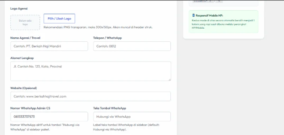Screen dimensions: 284x135
Task: Click the Pilih / Ubah Logo button
Action: pyautogui.click(x=59, y=19)
